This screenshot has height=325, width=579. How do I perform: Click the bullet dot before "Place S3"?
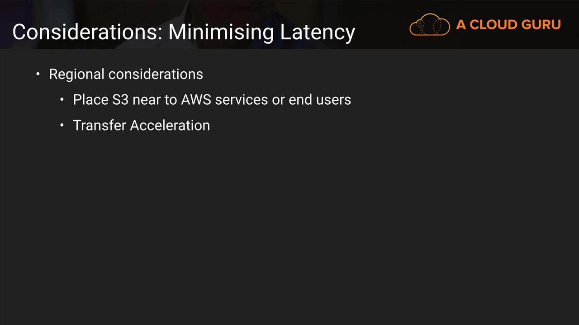tap(62, 99)
